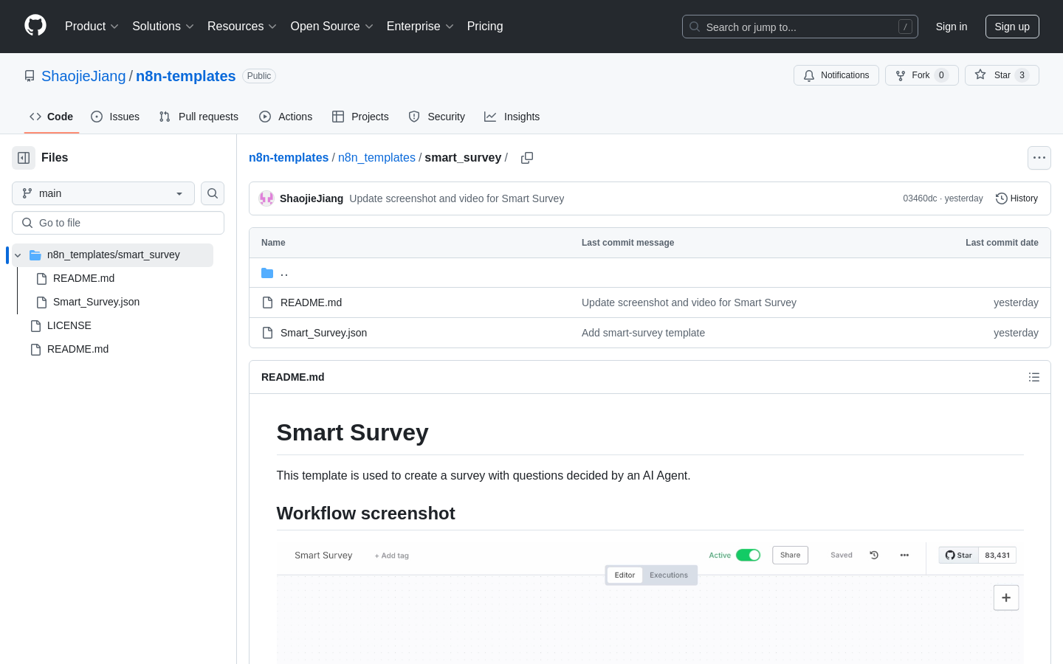The height and width of the screenshot is (664, 1063).
Task: Switch to the Issues tab
Action: (x=115, y=117)
